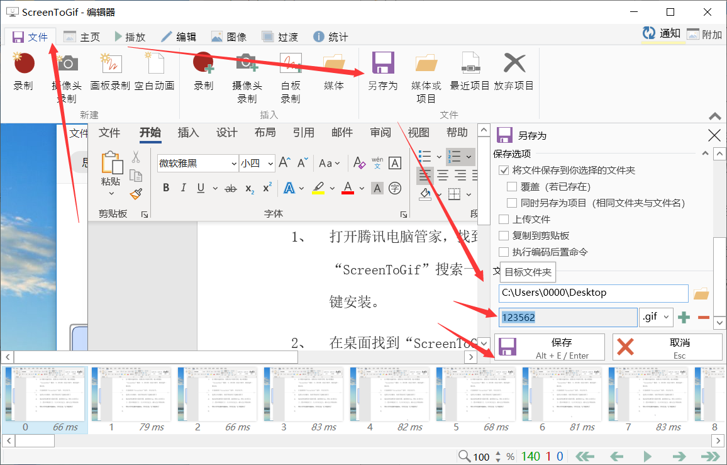Go to previous frame arrow
Image resolution: width=727 pixels, height=465 pixels.
(616, 457)
